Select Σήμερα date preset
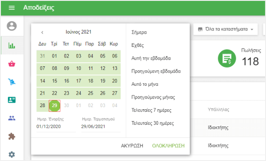This screenshot has width=266, height=161. [139, 32]
